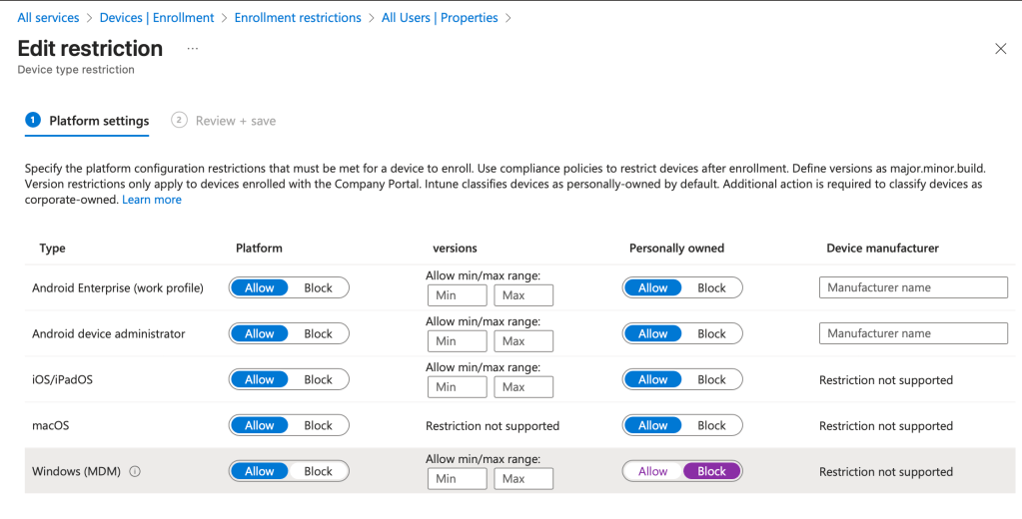Block the Android device administrator platform

(318, 333)
